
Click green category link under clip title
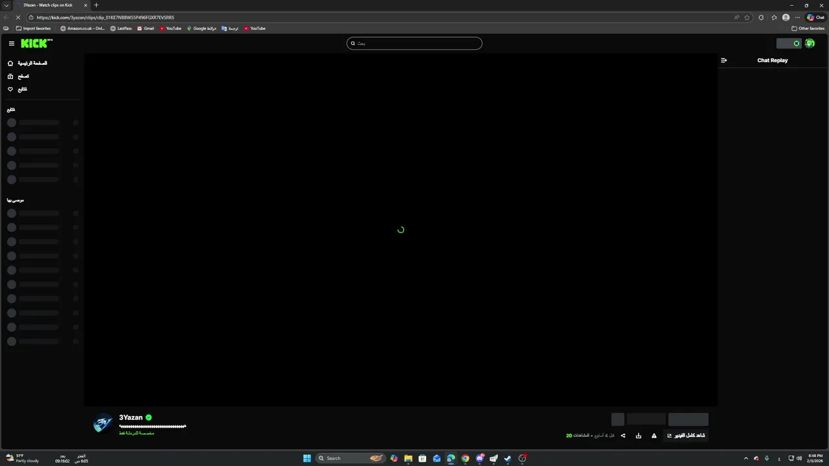click(136, 433)
